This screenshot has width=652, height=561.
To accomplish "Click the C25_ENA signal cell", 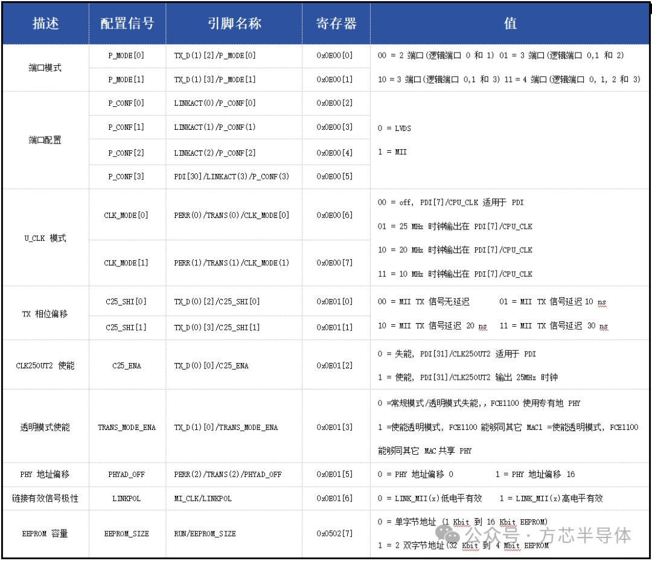I will click(x=126, y=365).
